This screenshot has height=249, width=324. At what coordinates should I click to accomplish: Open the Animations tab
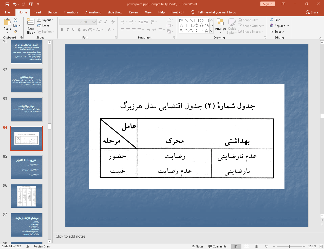(x=93, y=12)
